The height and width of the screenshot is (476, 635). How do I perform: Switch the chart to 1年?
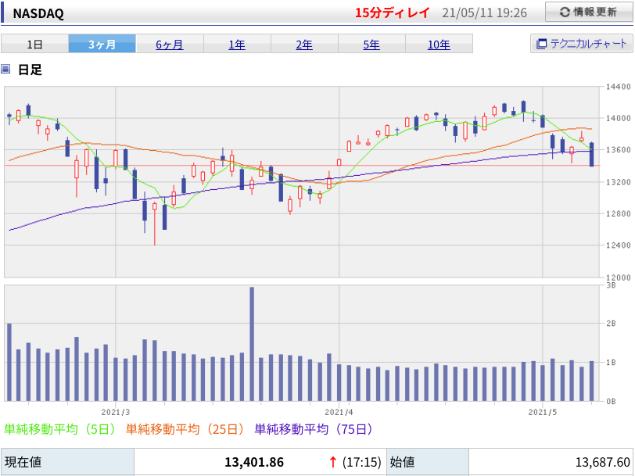pos(237,44)
